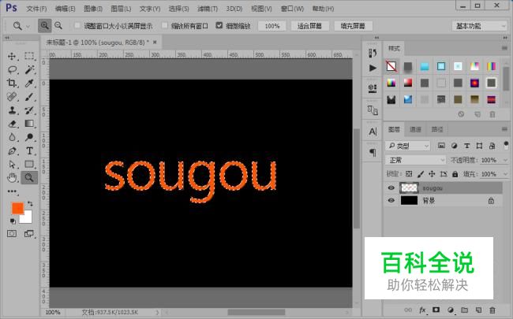Switch to the 通道 tab
This screenshot has height=319, width=513.
click(415, 130)
